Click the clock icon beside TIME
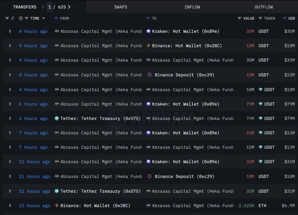The width and height of the screenshot is (298, 215). [x=21, y=18]
